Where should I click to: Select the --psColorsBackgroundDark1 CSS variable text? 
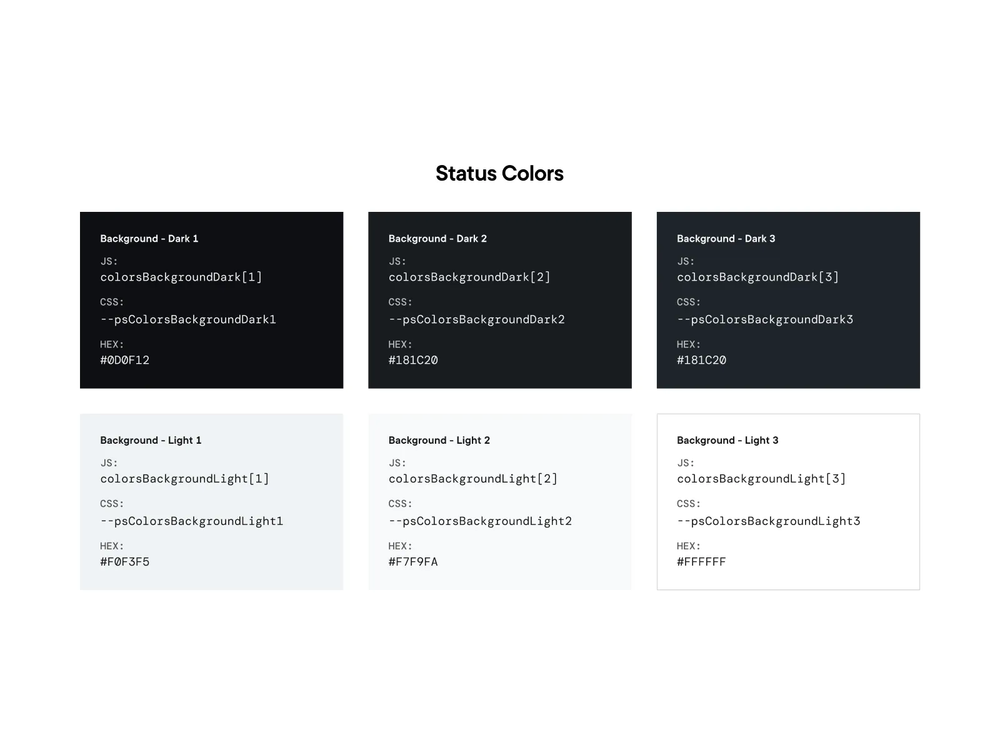187,319
